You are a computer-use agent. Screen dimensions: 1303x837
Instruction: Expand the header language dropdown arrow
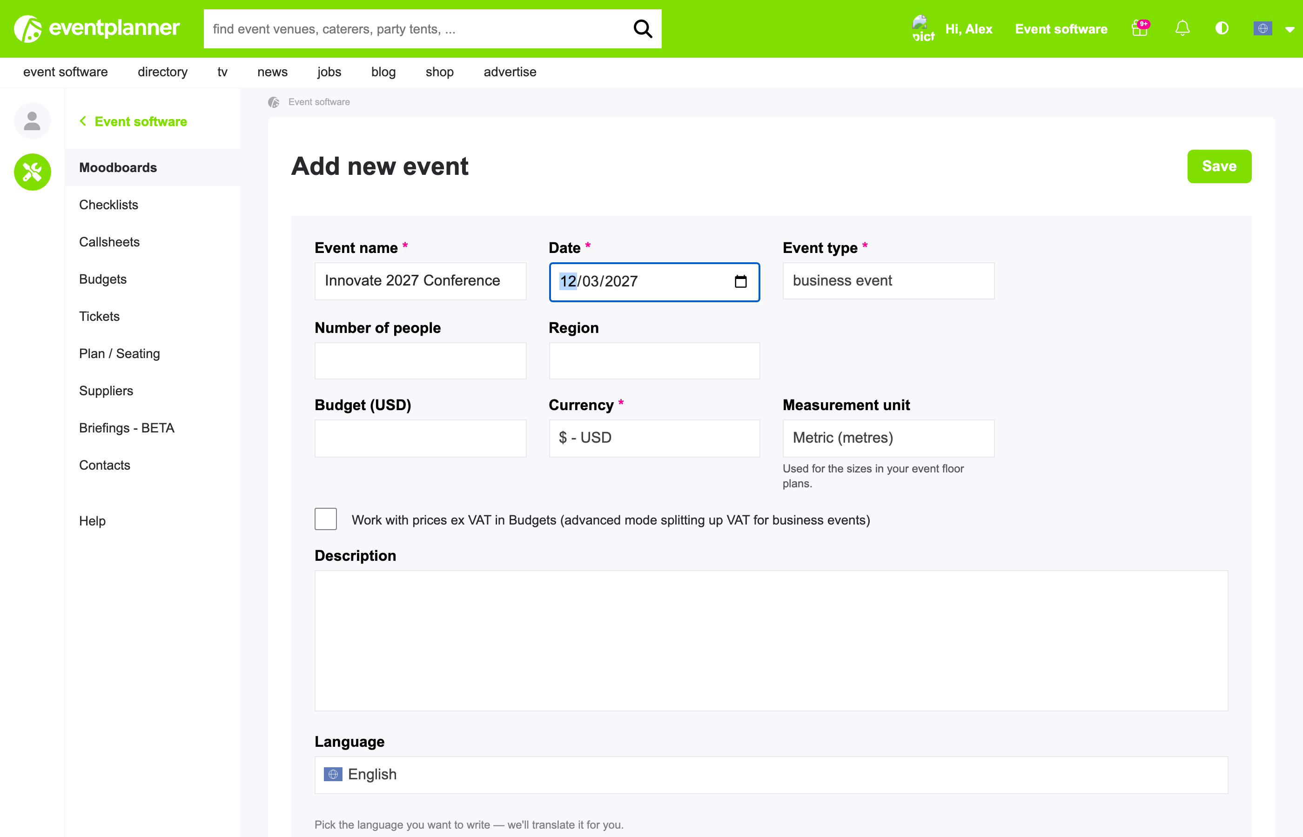tap(1290, 29)
